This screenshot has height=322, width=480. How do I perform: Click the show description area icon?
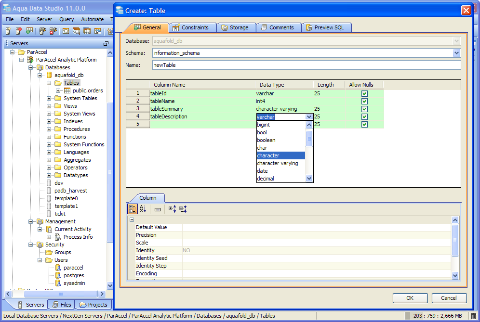157,209
